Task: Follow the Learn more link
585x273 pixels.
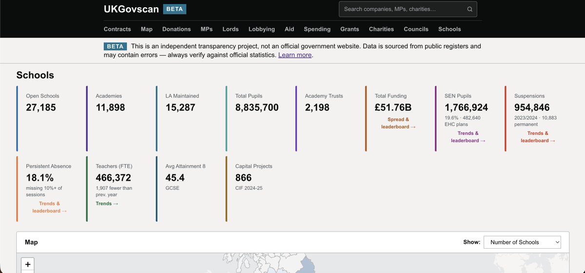Action: click(295, 55)
